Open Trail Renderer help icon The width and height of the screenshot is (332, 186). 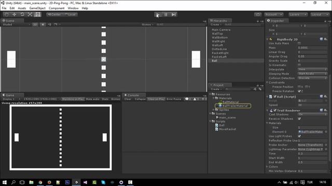(x=321, y=110)
